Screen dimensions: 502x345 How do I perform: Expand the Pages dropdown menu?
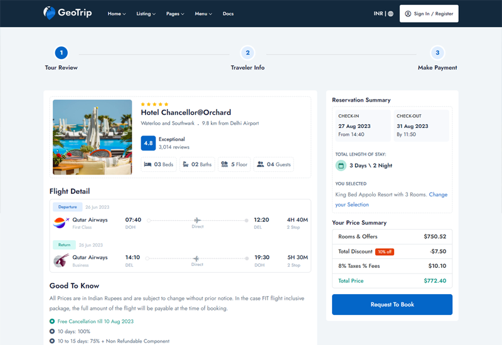pyautogui.click(x=175, y=14)
